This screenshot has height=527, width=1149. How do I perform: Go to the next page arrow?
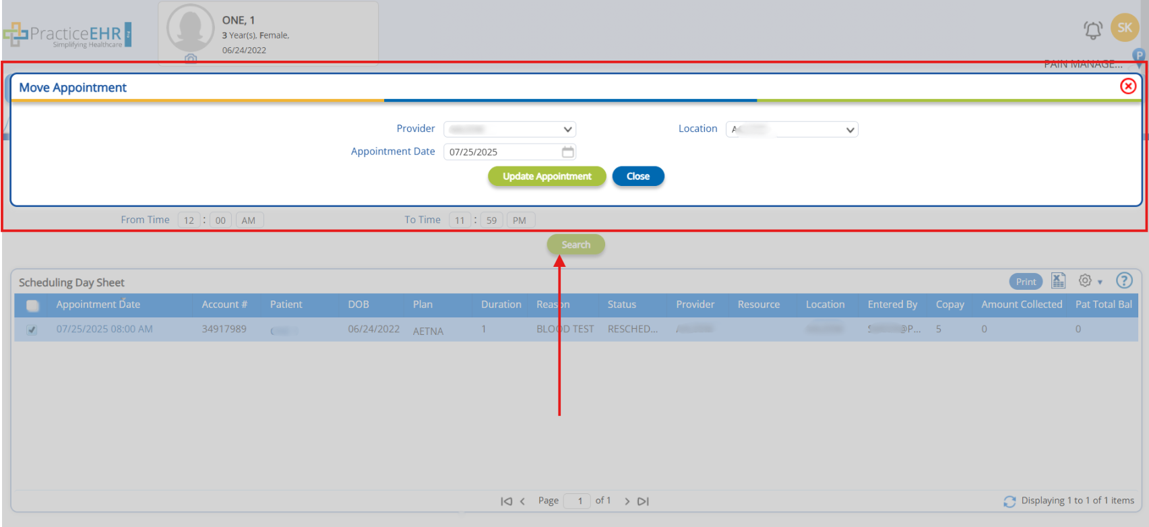click(x=627, y=501)
